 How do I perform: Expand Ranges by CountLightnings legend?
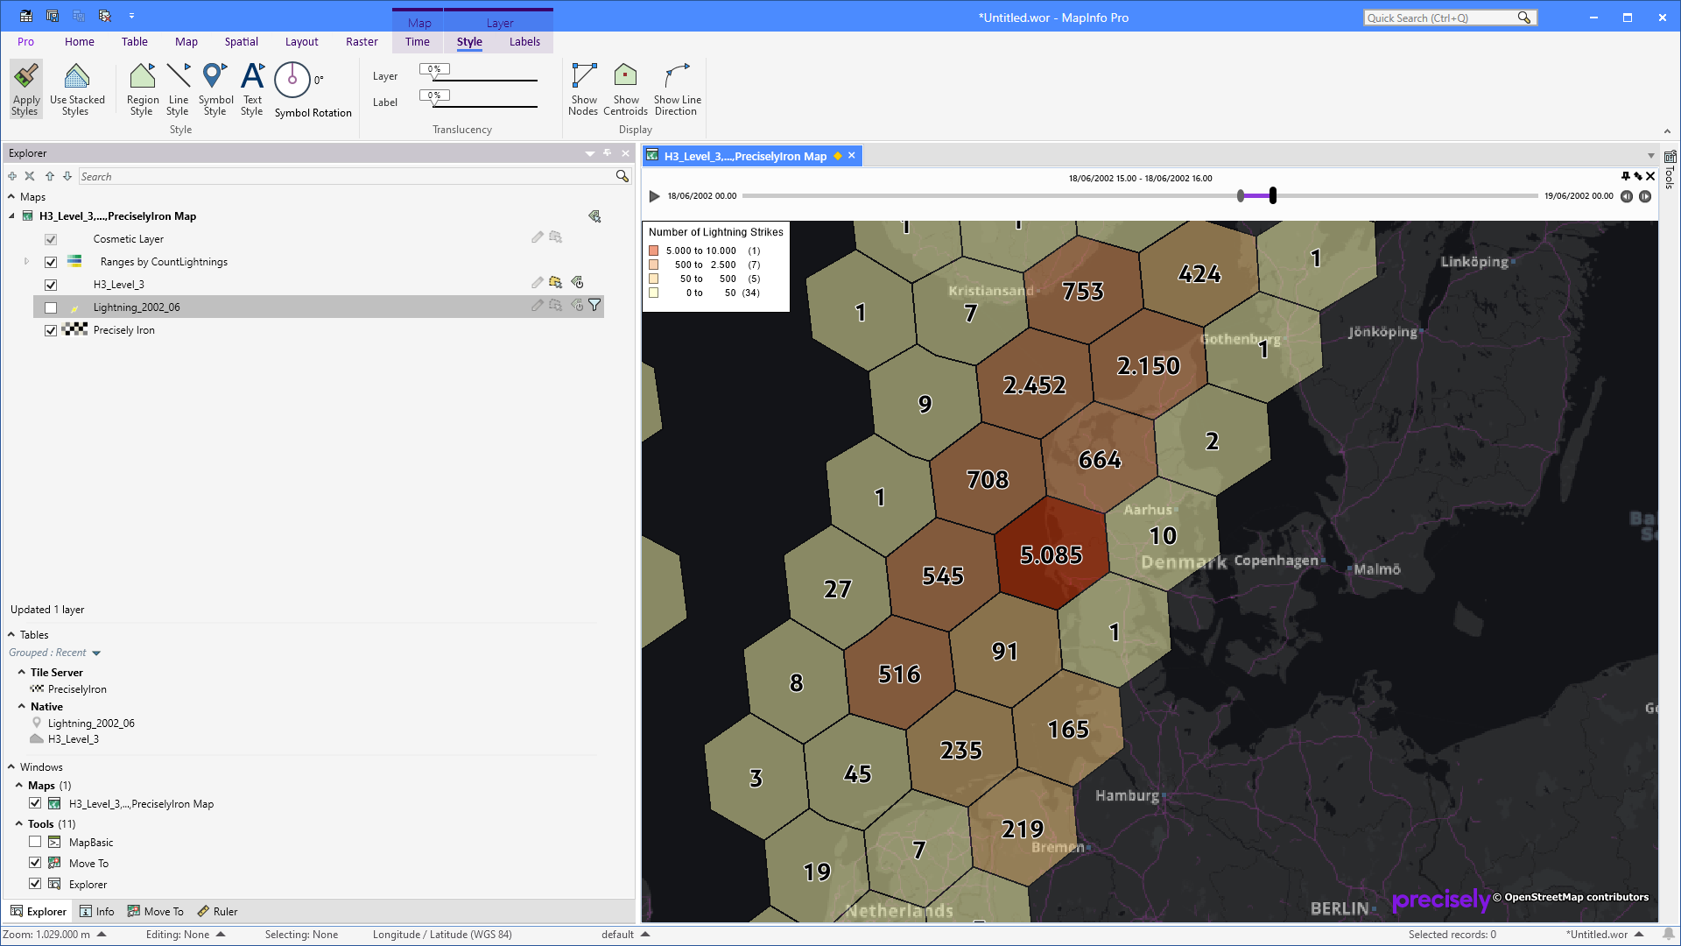[x=25, y=261]
